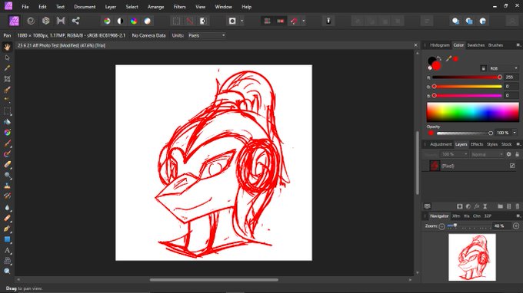Select the View (hand) tool
This screenshot has width=523, height=293.
click(7, 47)
